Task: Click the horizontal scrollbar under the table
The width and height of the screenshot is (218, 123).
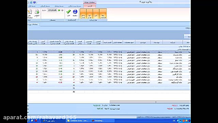Action: 150,102
